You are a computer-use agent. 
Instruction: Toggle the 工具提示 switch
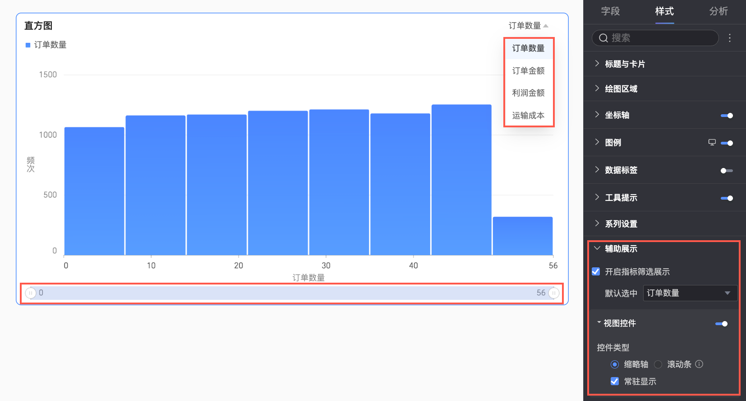(x=727, y=198)
